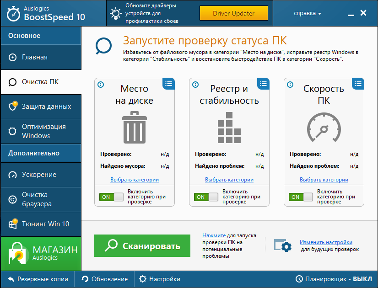The width and height of the screenshot is (378, 288).
Task: Click the Auslogics BoostSpeed 10 title text
Action: 54,14
